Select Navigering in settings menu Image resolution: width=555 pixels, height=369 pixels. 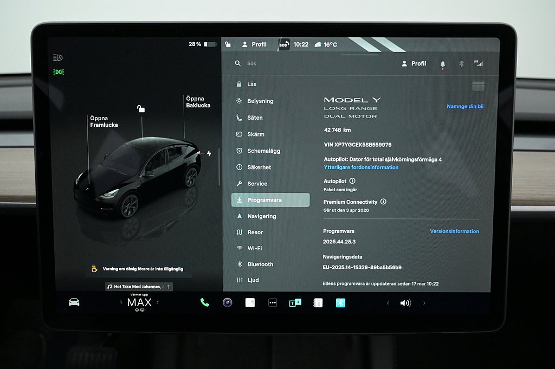tap(262, 216)
